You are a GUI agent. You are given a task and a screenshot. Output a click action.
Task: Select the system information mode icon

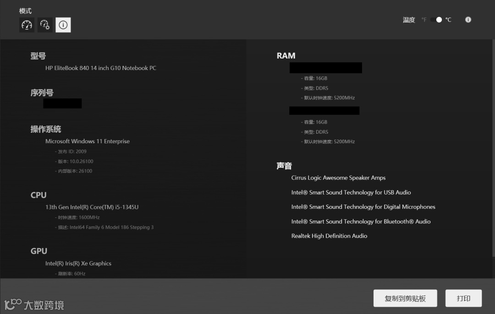pos(63,25)
